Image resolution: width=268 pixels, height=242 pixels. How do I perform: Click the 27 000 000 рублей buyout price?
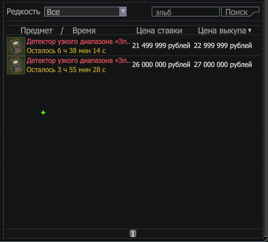click(x=223, y=65)
